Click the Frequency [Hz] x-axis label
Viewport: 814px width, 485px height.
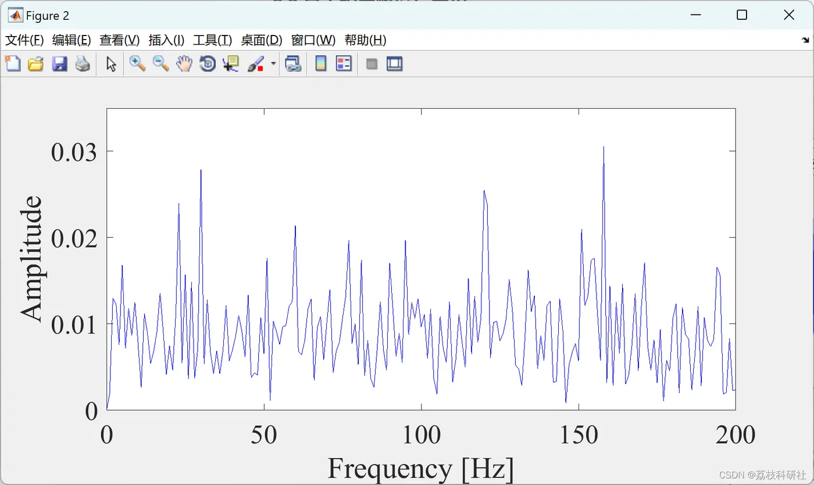point(421,469)
